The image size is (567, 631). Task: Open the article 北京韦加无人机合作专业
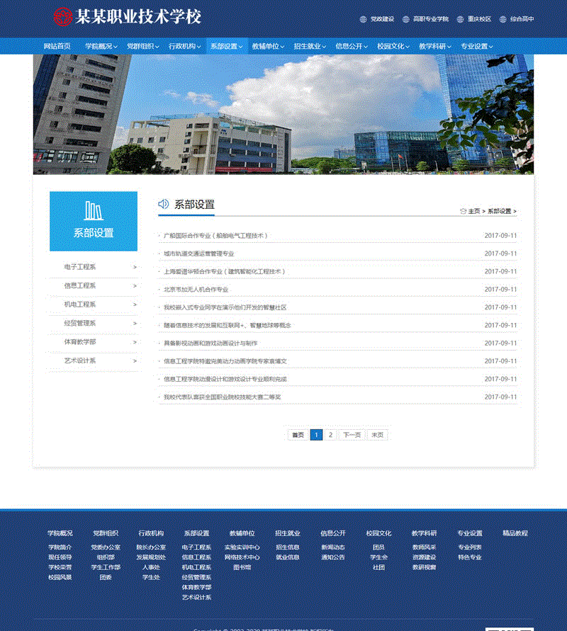click(196, 290)
